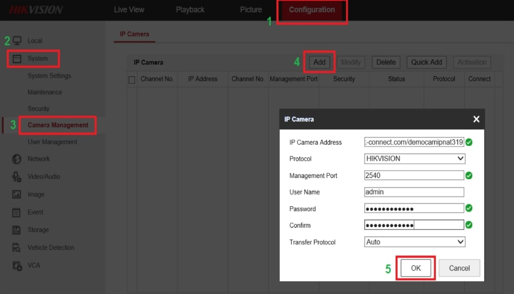514x294 pixels.
Task: Toggle the select-all checkbox in camera table
Action: pos(132,80)
